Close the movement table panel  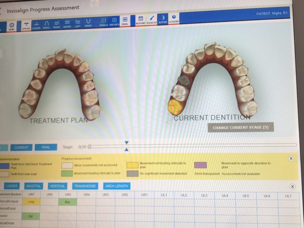[292, 186]
